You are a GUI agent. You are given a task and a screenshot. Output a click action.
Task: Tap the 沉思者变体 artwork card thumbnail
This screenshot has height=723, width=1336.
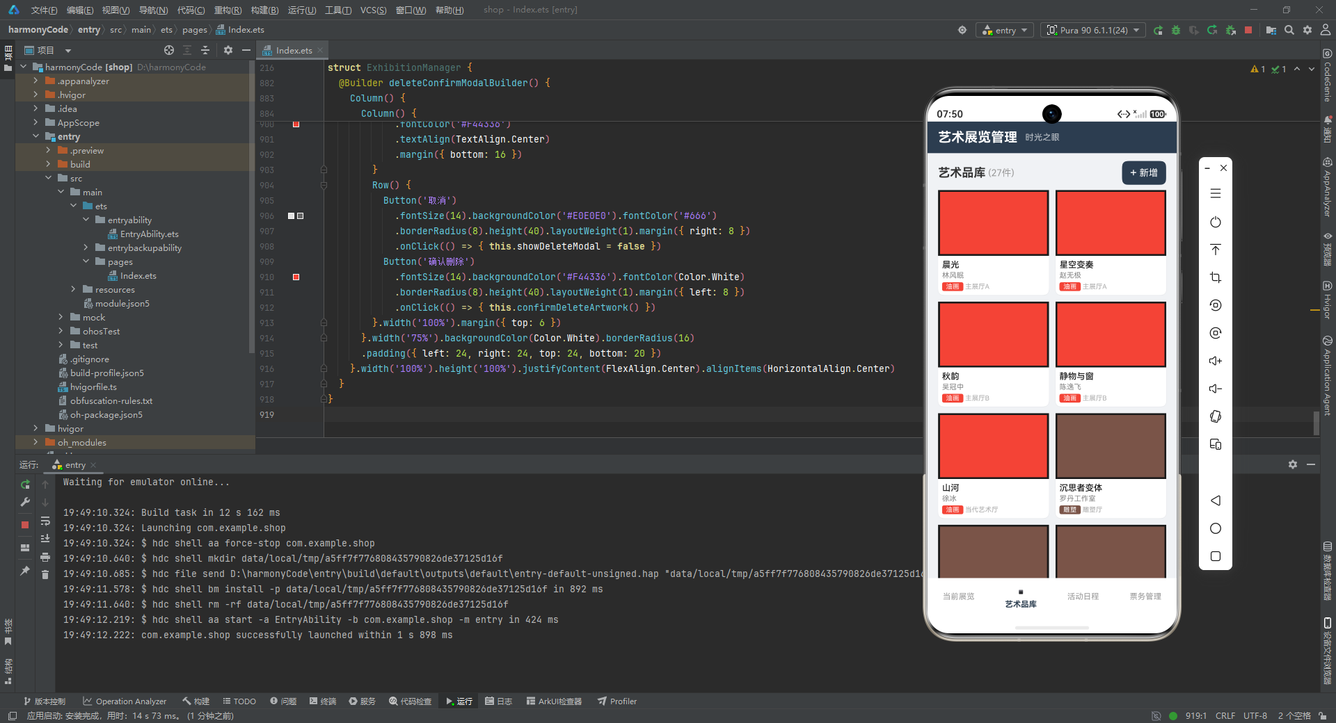pyautogui.click(x=1111, y=446)
